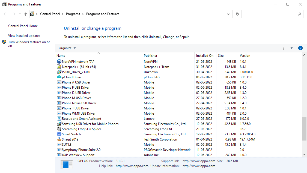Sort list by Publisher column
Image resolution: width=307 pixels, height=173 pixels.
click(x=168, y=56)
